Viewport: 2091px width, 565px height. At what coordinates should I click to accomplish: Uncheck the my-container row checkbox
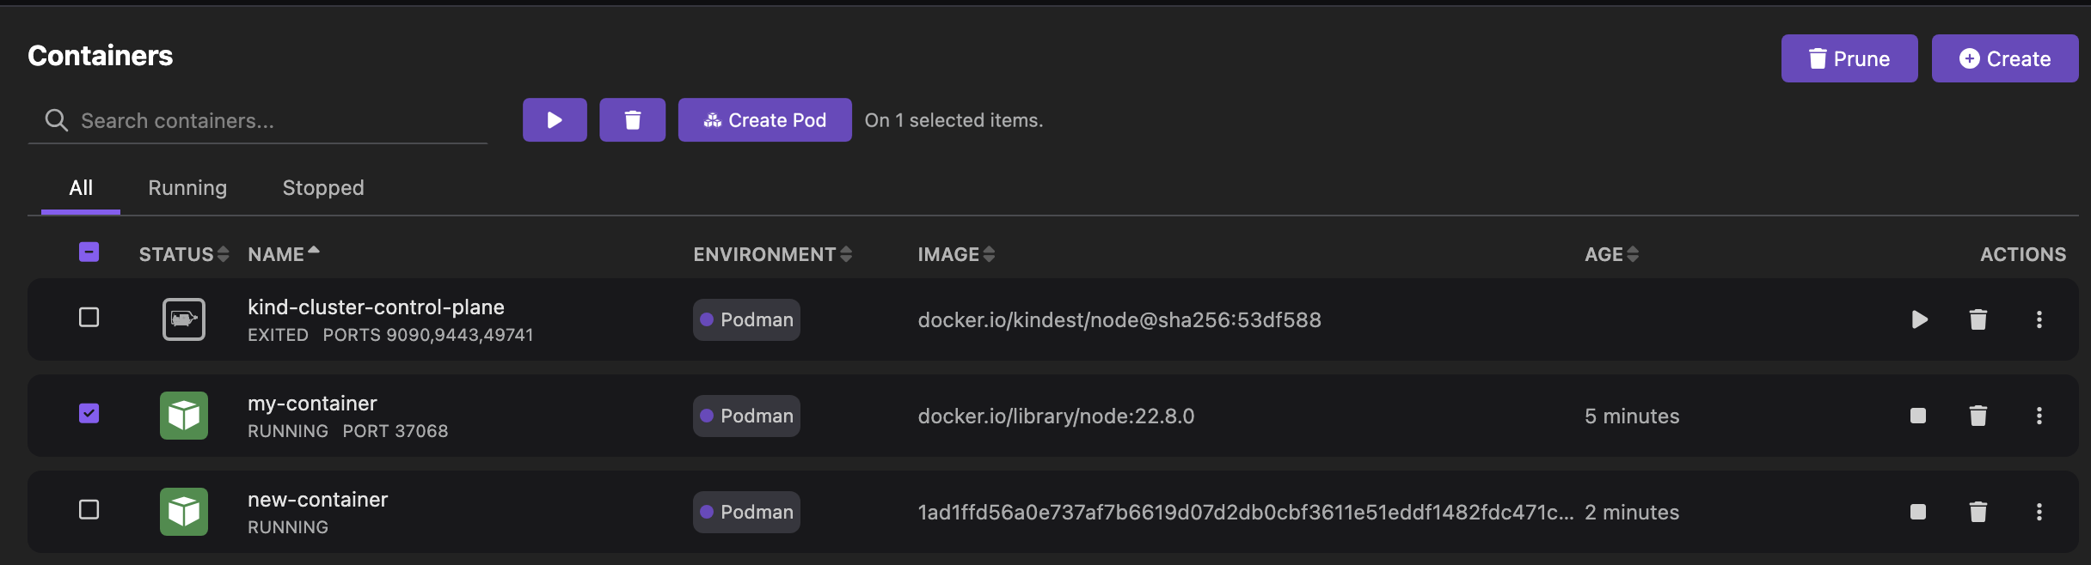(89, 414)
